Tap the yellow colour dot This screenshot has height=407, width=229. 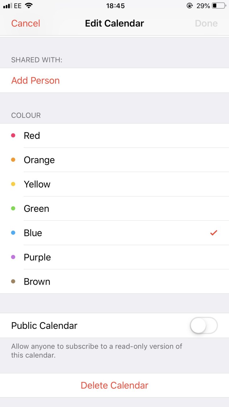pyautogui.click(x=13, y=184)
